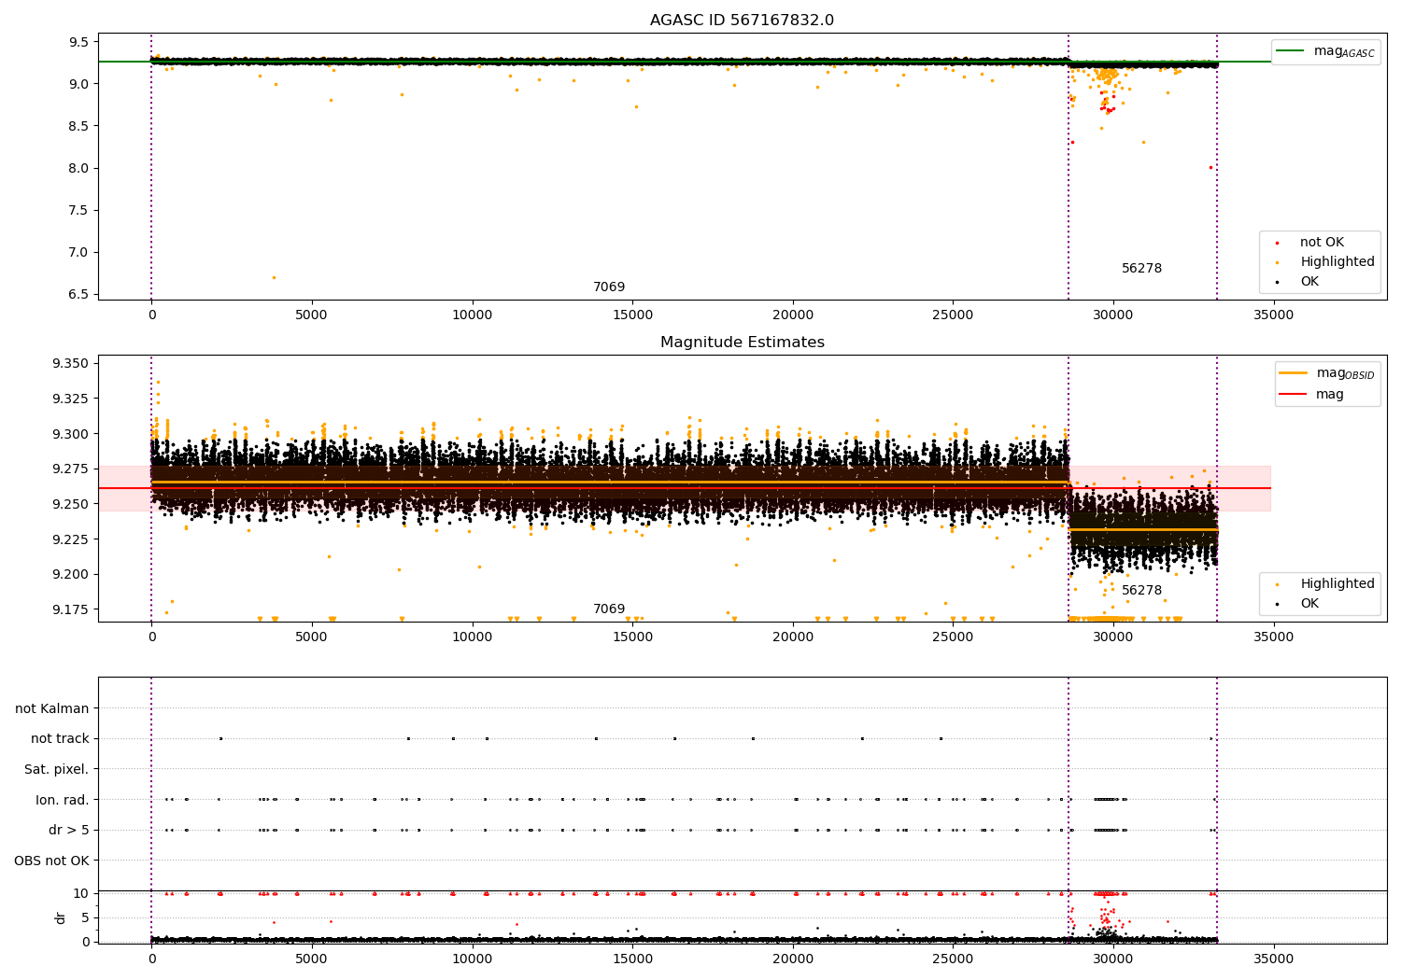
Task: Click '9.300' y-axis tick in middle plot
Action: coord(71,434)
